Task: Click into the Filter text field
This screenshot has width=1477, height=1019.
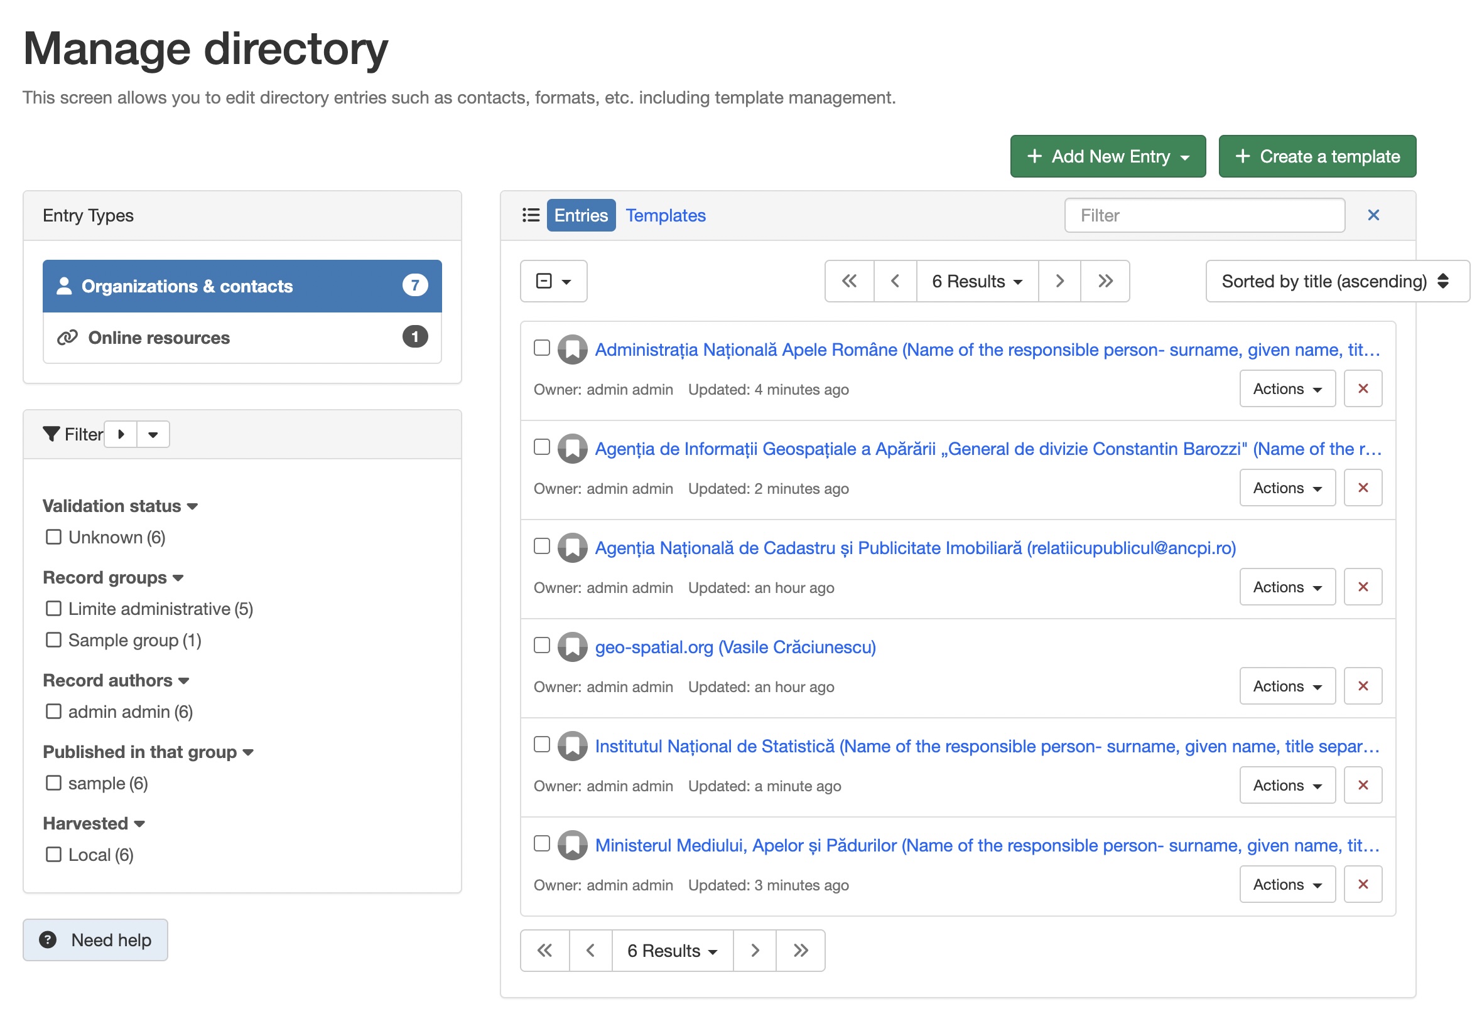Action: (x=1204, y=215)
